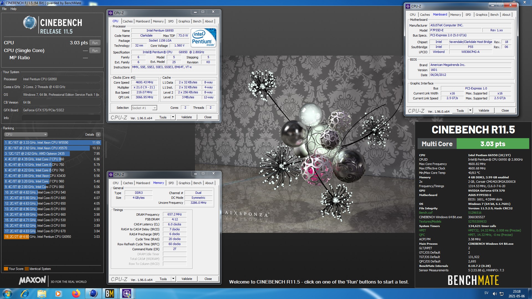Click Validate in the CPU-Z CPU window
Screen dimensions: 532x299
pos(186,117)
